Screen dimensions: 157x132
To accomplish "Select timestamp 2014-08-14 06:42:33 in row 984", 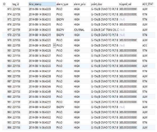I will 42,66.
